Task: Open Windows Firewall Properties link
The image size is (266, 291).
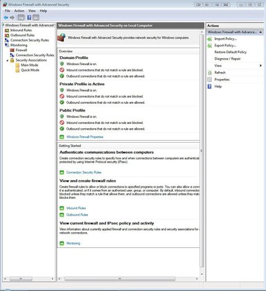Action: 85,137
